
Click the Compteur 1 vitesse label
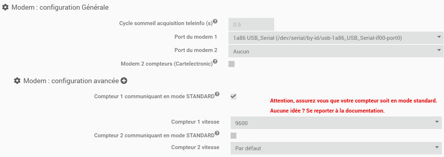(195, 122)
